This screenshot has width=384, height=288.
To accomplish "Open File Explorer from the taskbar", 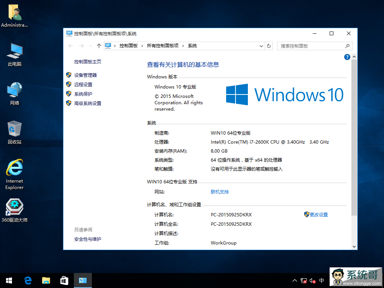I will click(46, 280).
